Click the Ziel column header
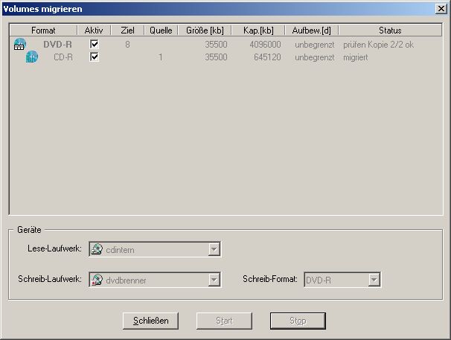Screen dimensions: 451x340 pos(127,31)
